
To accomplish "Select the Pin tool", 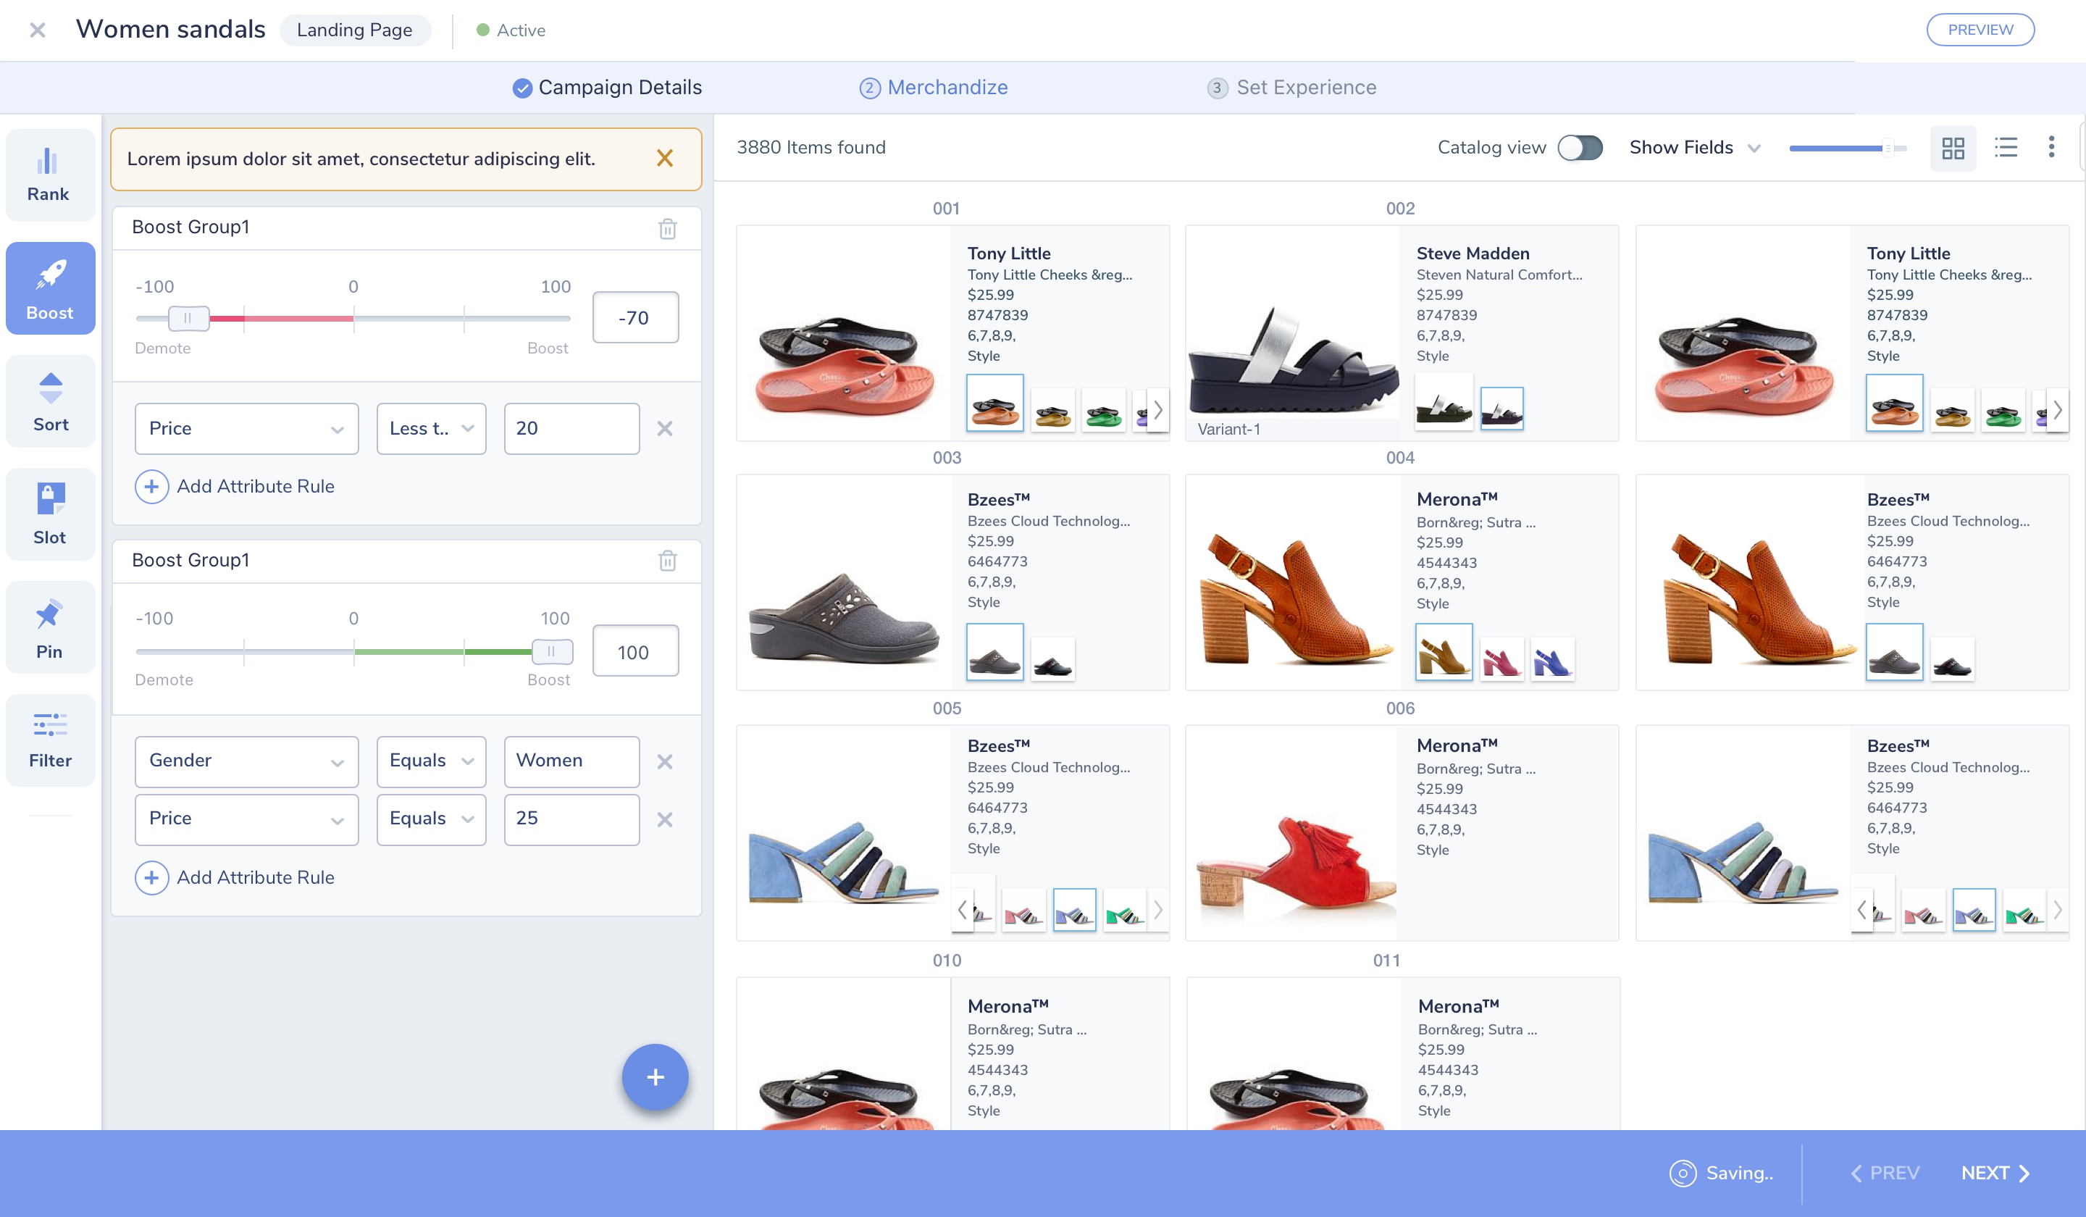I will point(50,627).
